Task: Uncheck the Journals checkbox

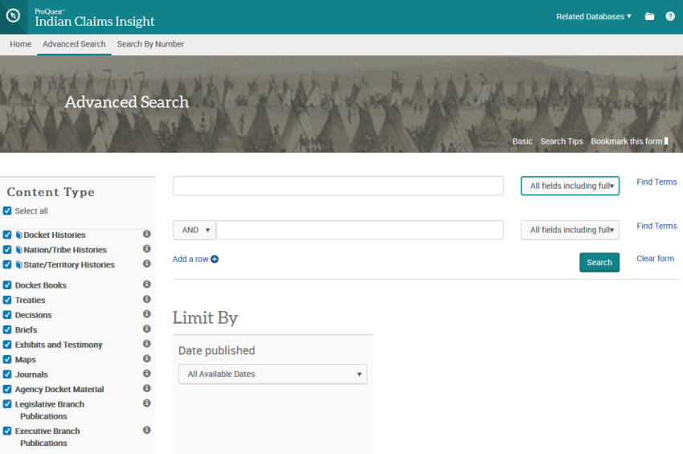Action: coord(7,374)
